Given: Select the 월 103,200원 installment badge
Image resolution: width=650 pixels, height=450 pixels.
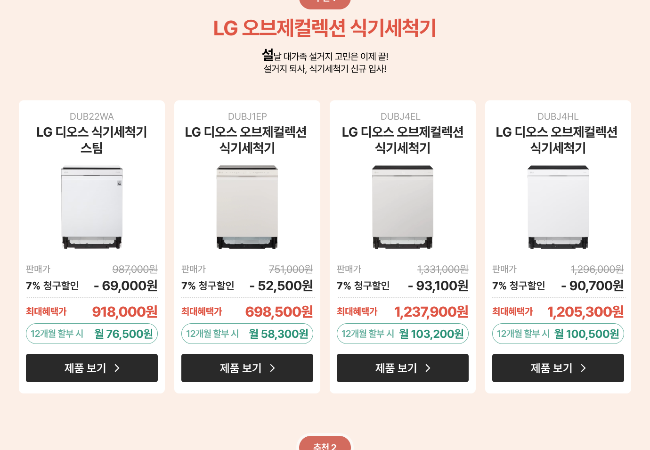Looking at the screenshot, I should pos(403,334).
